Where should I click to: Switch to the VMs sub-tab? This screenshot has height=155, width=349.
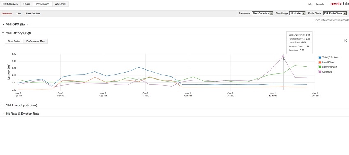click(x=19, y=14)
